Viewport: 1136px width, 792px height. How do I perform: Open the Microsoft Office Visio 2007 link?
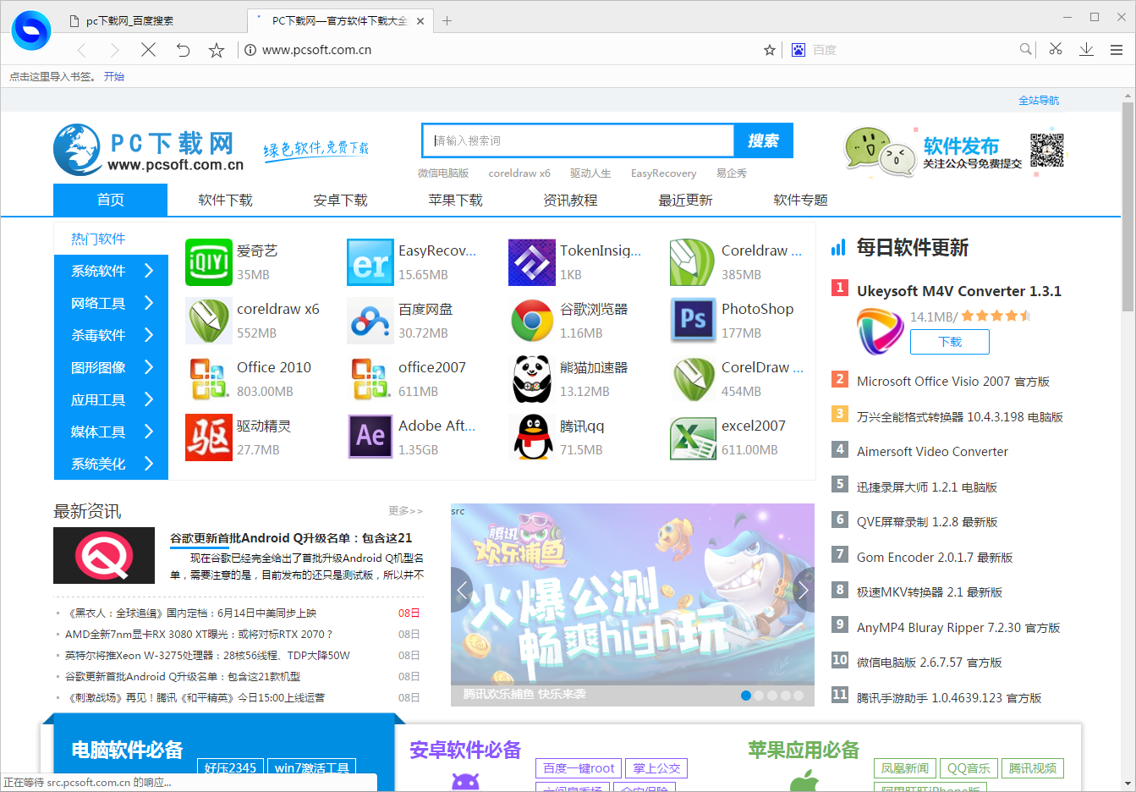(953, 382)
